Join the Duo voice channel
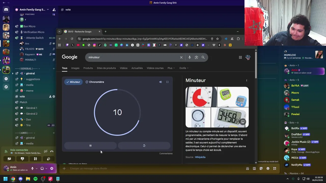 tap(28, 119)
